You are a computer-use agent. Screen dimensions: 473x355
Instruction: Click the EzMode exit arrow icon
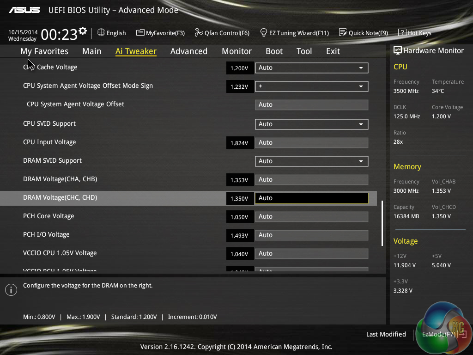pos(462,334)
